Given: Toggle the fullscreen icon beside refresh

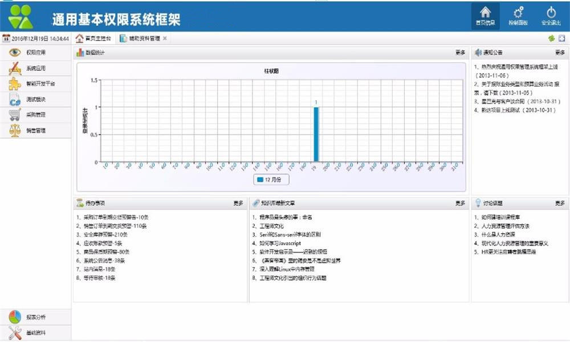Looking at the screenshot, I should (561, 38).
